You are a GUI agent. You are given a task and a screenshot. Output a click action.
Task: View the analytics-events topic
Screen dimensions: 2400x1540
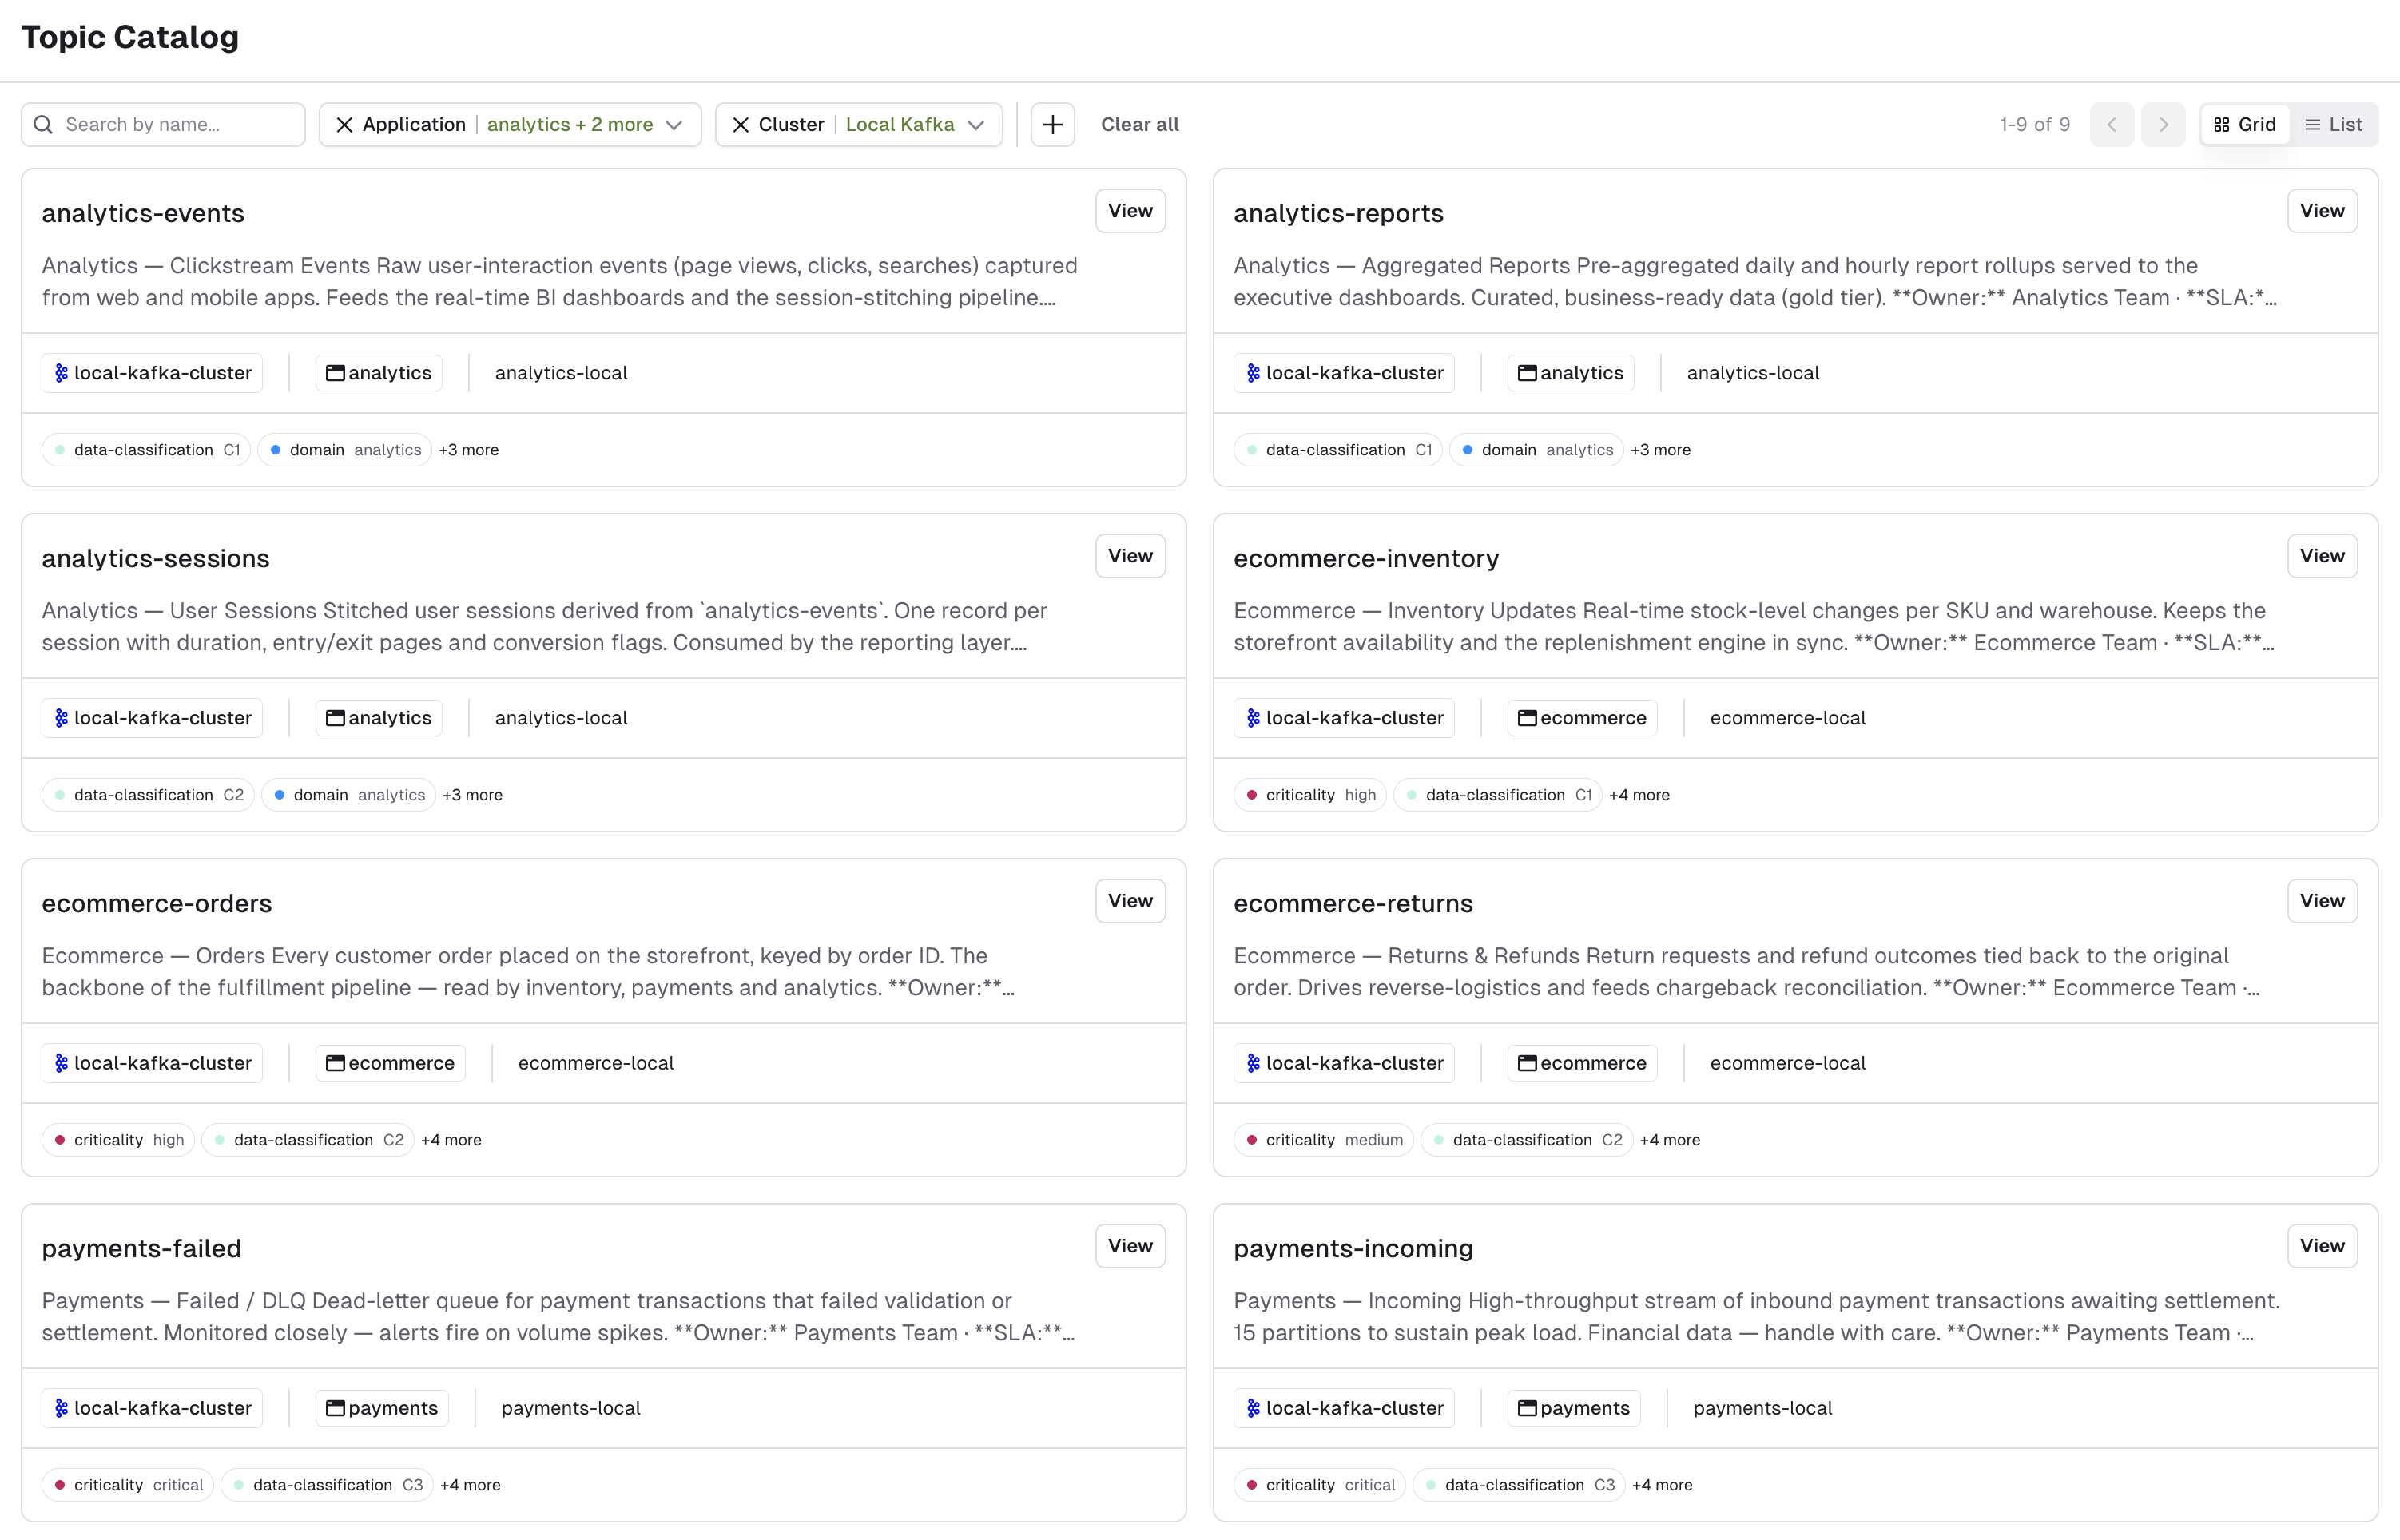1130,211
